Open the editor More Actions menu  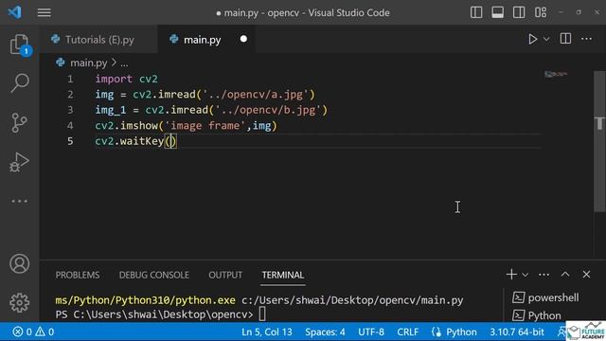point(586,39)
